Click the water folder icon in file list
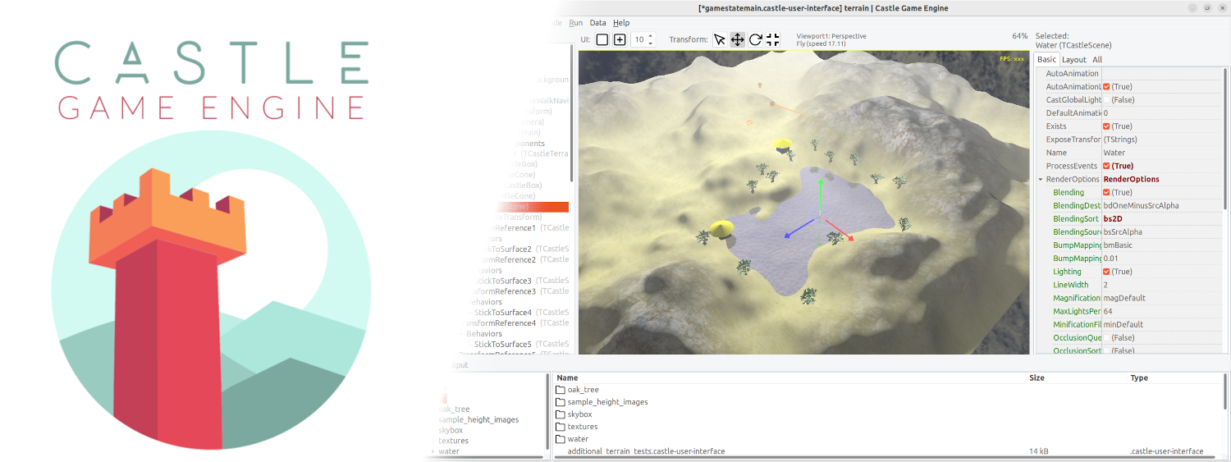 pyautogui.click(x=561, y=439)
